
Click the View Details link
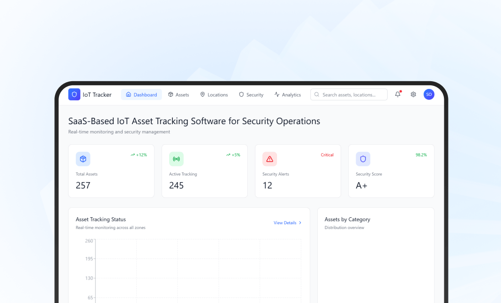pos(284,223)
